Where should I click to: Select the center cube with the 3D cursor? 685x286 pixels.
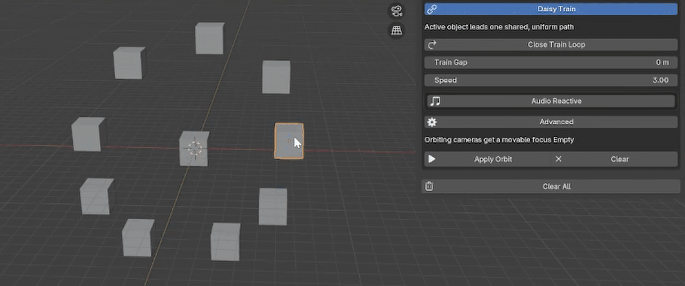[x=194, y=149]
